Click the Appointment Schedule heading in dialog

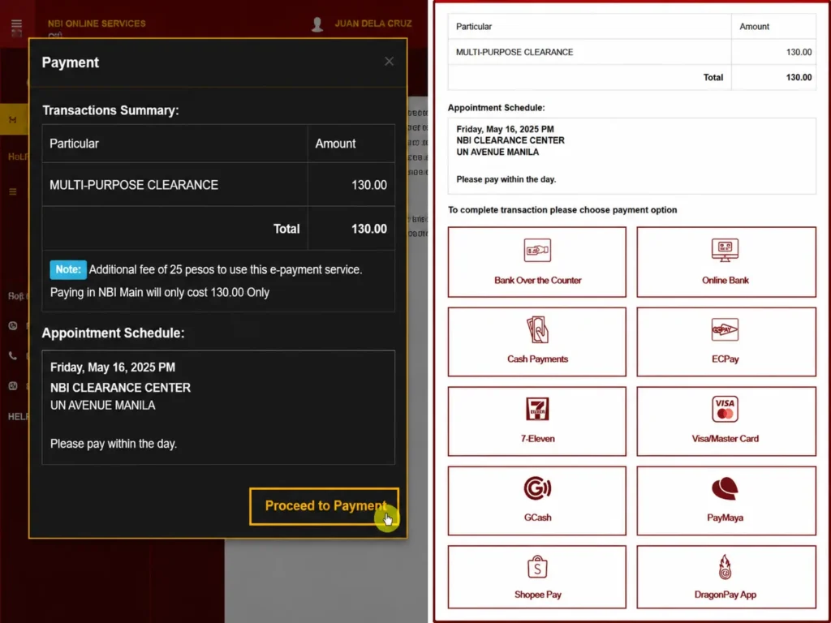click(113, 333)
